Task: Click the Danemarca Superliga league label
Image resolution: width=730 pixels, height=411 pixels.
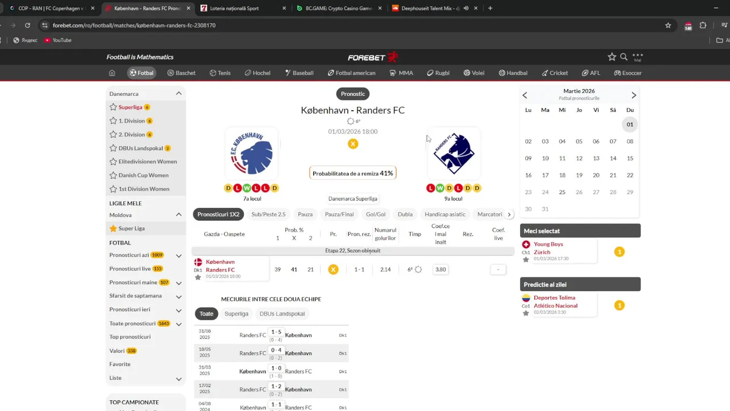Action: 353,199
